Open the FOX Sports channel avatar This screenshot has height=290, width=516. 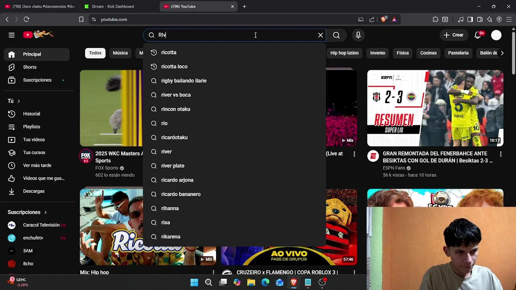[86, 156]
